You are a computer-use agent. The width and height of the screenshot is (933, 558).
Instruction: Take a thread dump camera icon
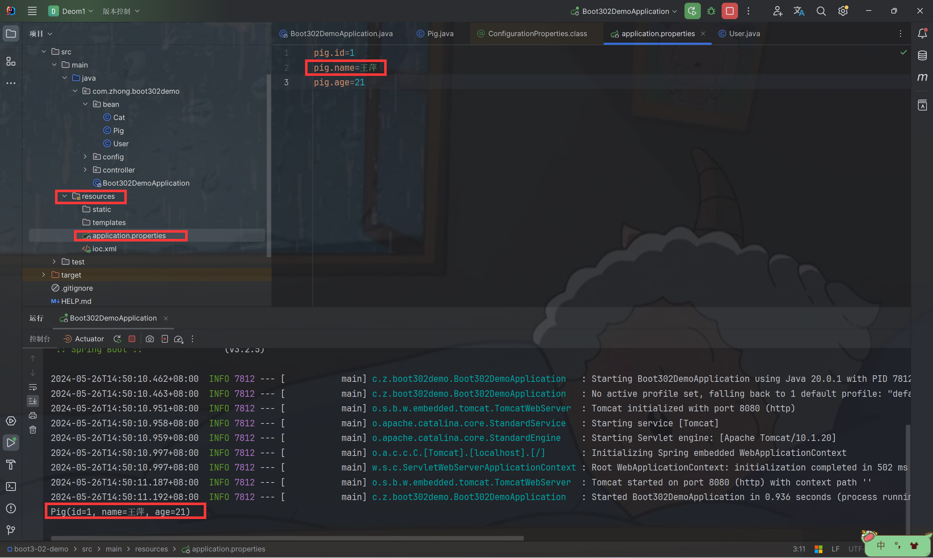149,339
